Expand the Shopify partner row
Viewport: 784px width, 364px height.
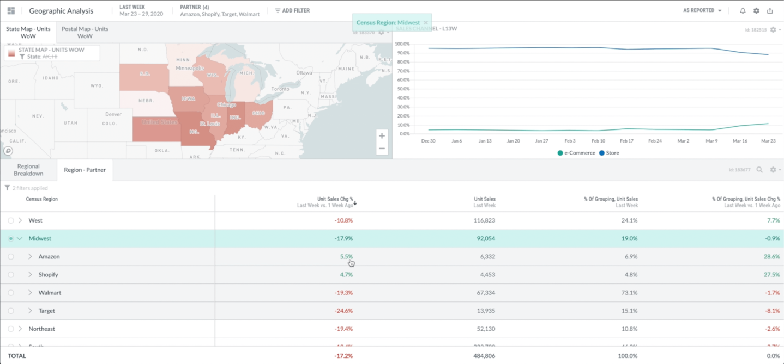(30, 274)
